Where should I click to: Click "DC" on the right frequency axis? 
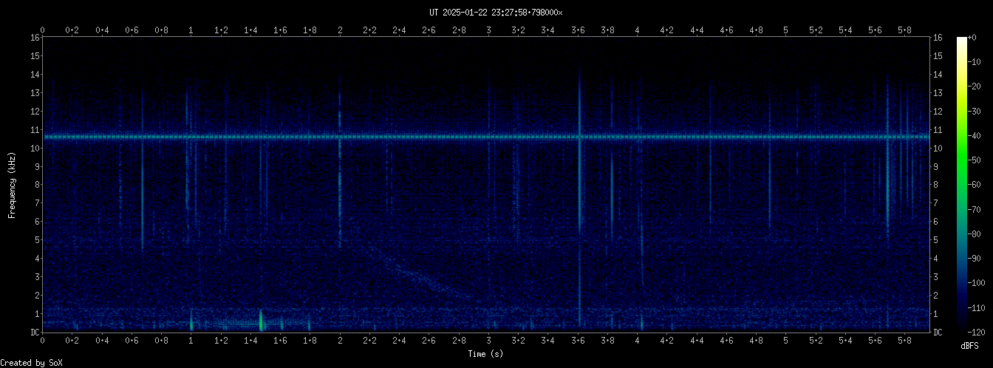tap(938, 333)
